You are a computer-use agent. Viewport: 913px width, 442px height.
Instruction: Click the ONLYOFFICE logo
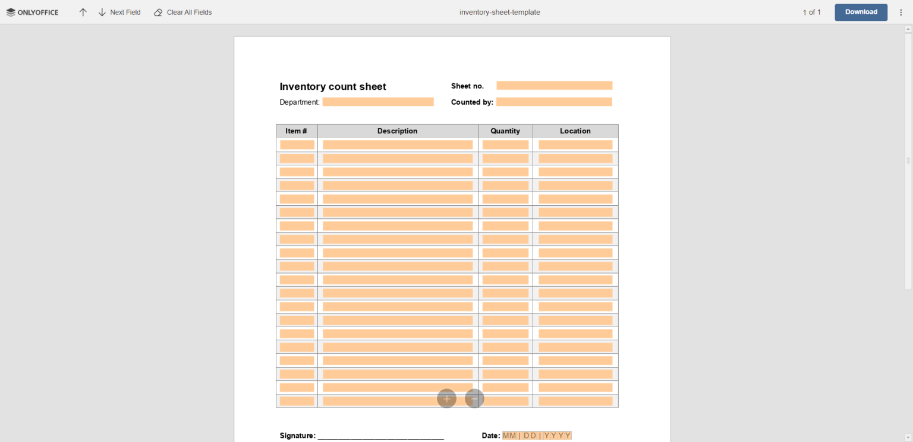tap(32, 12)
